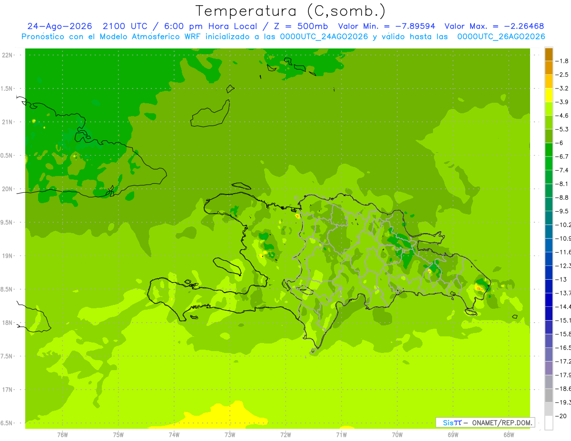Click the latitude label '20N'

(x=8, y=189)
